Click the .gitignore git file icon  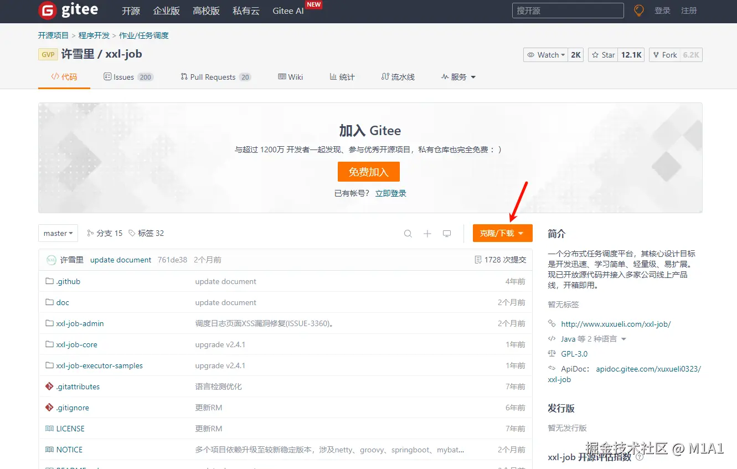tap(49, 408)
